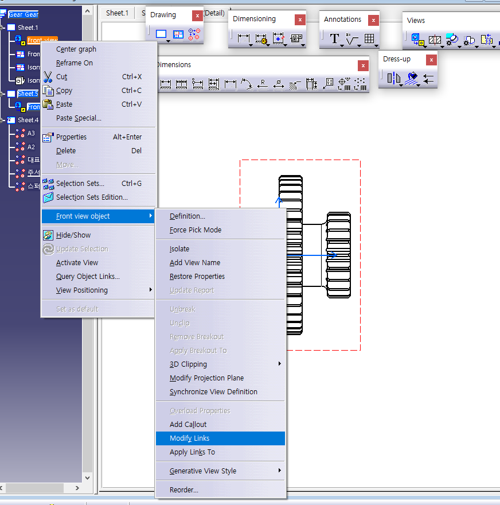This screenshot has height=505, width=500.
Task: Click the Thread Dimensions icon
Action: click(x=311, y=84)
